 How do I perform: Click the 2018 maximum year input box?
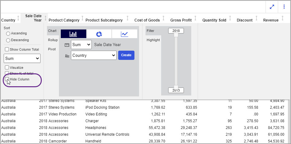176,31
